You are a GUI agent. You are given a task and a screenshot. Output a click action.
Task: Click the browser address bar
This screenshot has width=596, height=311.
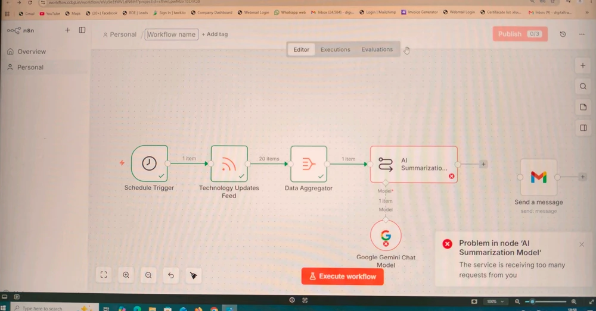[266, 2]
